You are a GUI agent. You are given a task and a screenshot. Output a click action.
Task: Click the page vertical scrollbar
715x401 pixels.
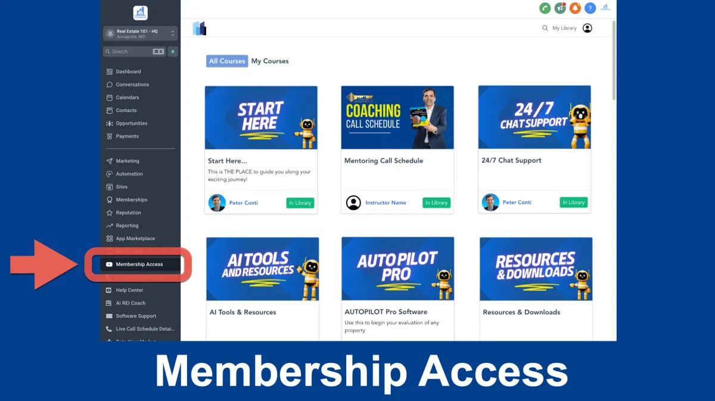click(614, 60)
